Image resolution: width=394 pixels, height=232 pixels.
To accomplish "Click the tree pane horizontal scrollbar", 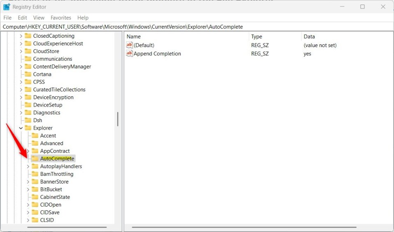I will [67, 227].
